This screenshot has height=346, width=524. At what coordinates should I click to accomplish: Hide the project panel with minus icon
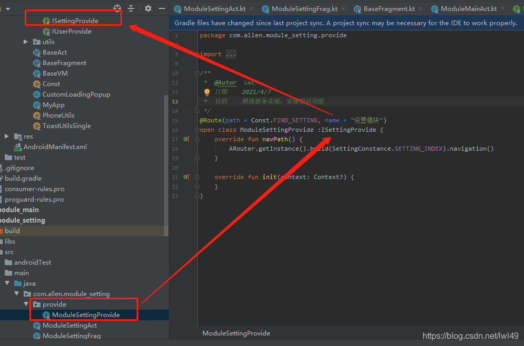coord(162,8)
